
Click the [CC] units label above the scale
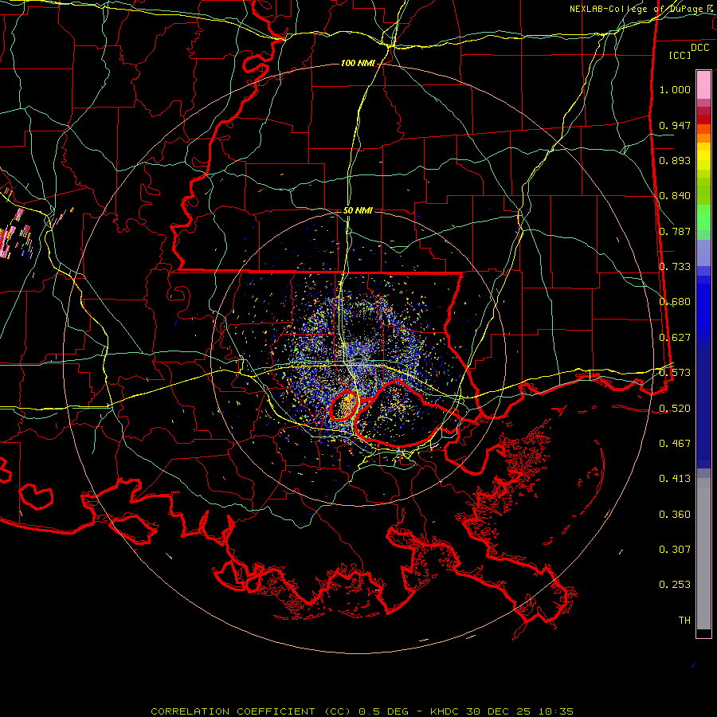pyautogui.click(x=680, y=55)
